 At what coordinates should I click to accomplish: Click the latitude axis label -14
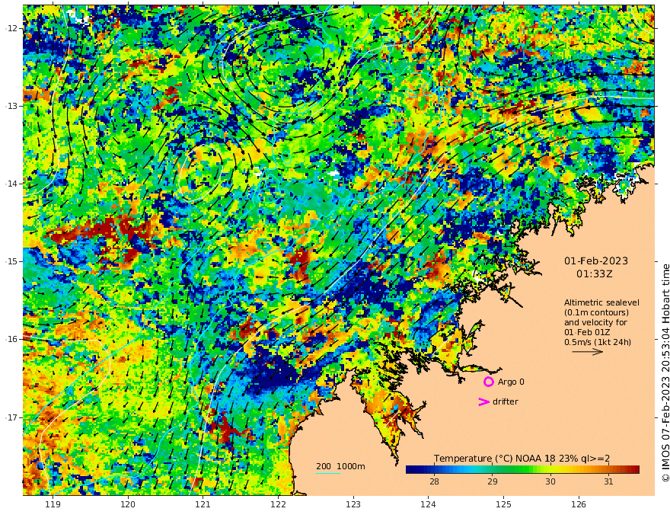coord(11,184)
